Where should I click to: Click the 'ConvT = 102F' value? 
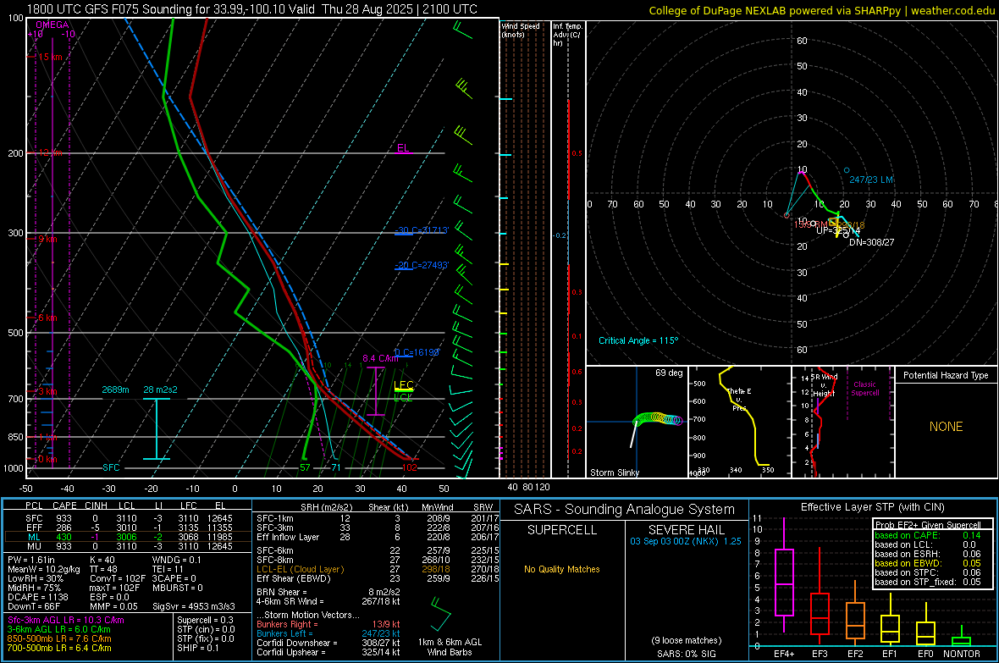pos(118,578)
